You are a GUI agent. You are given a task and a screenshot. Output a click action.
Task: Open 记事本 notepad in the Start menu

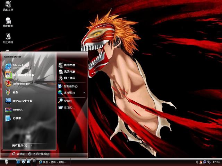pyautogui.click(x=13, y=118)
